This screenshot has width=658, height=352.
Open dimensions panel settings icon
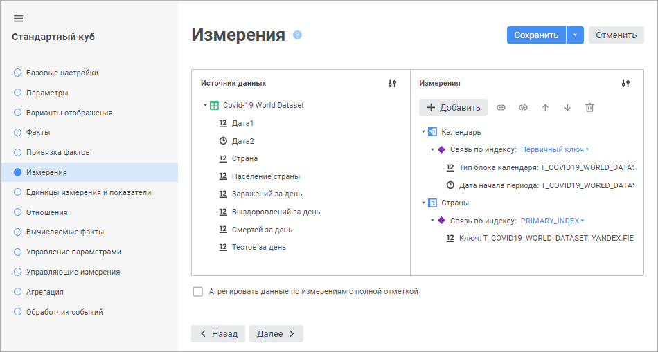pos(625,83)
